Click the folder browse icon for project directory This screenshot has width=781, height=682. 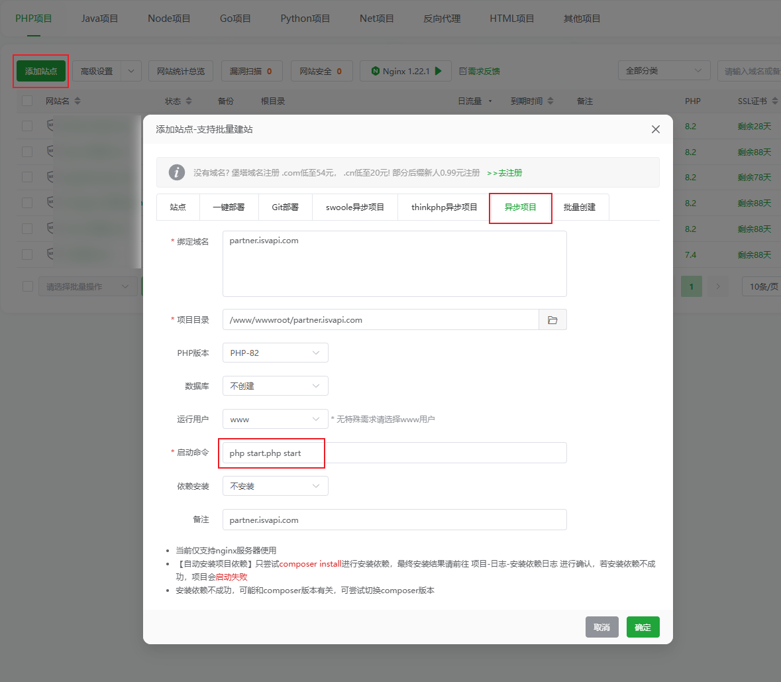point(552,320)
